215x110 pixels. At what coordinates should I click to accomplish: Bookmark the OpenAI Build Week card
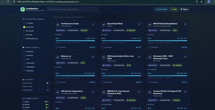click(x=139, y=24)
